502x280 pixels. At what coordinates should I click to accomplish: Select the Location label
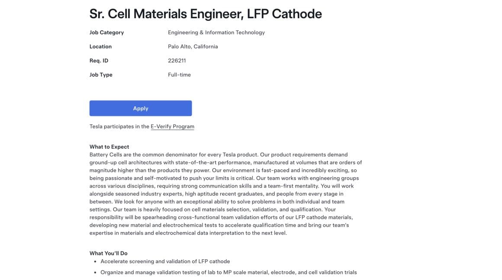(100, 46)
